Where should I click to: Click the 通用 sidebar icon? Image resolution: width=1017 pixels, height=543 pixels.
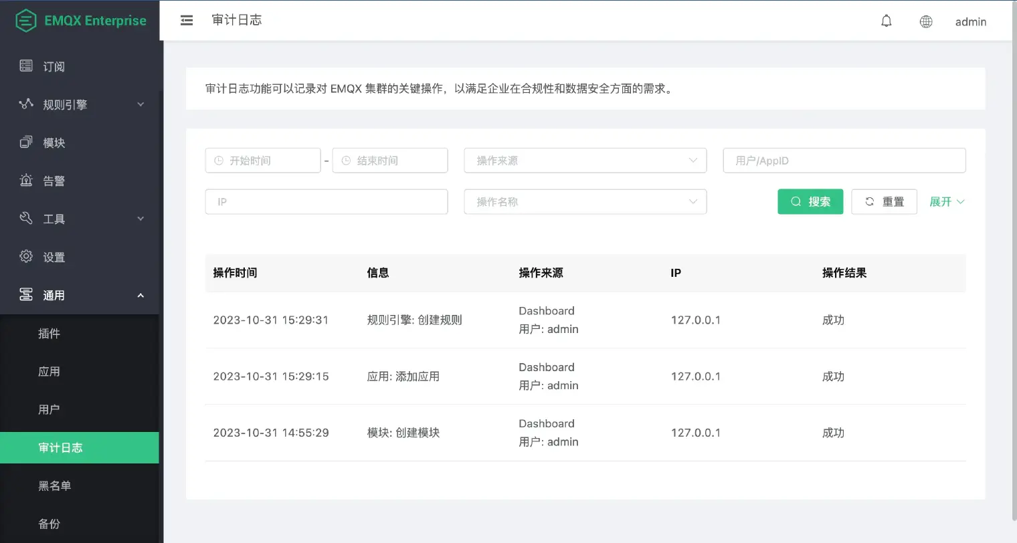[x=26, y=294]
